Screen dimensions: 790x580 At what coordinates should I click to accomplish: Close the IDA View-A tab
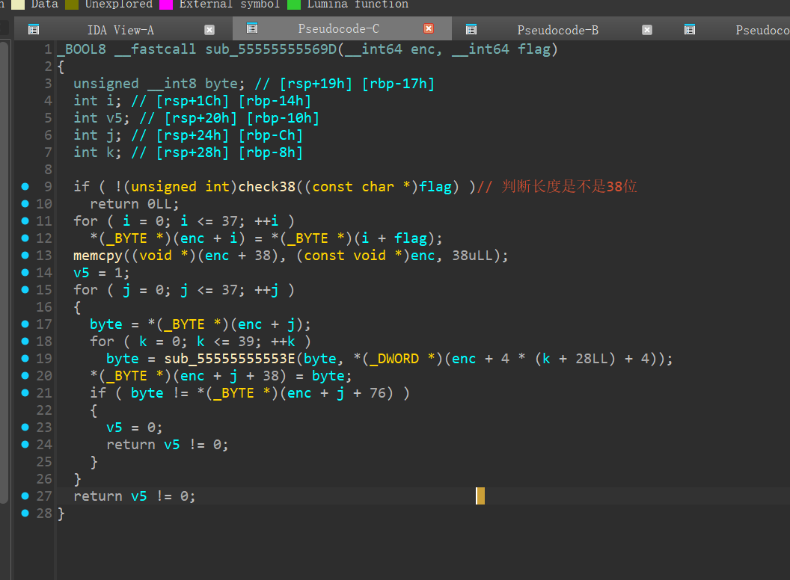pos(209,30)
